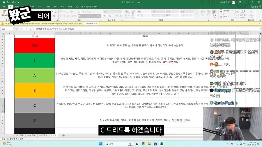The height and width of the screenshot is (147, 262).
Task: Open the Name Box dropdown arrow
Action: tap(13, 29)
